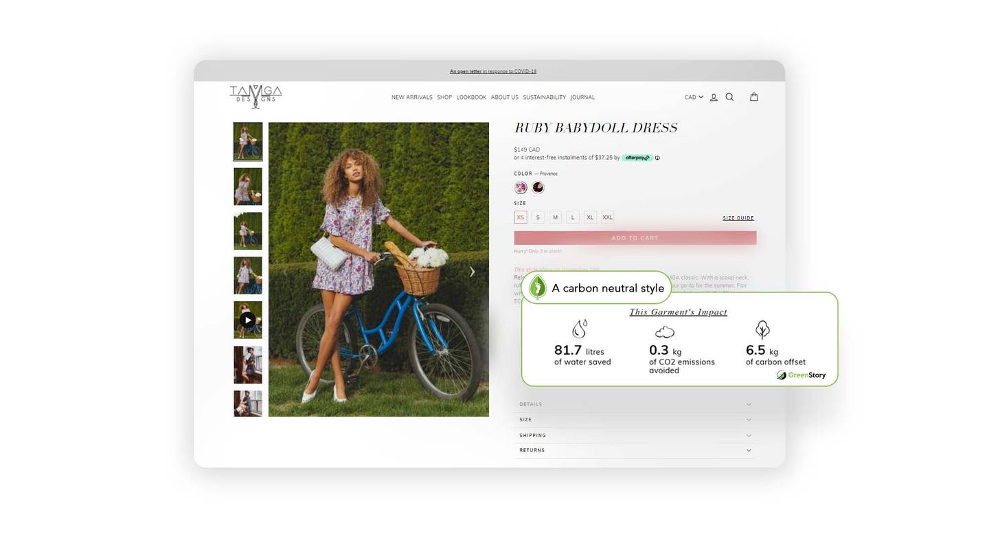This screenshot has width=989, height=553.
Task: Click the 81.7 litres water saved text
Action: [x=582, y=355]
